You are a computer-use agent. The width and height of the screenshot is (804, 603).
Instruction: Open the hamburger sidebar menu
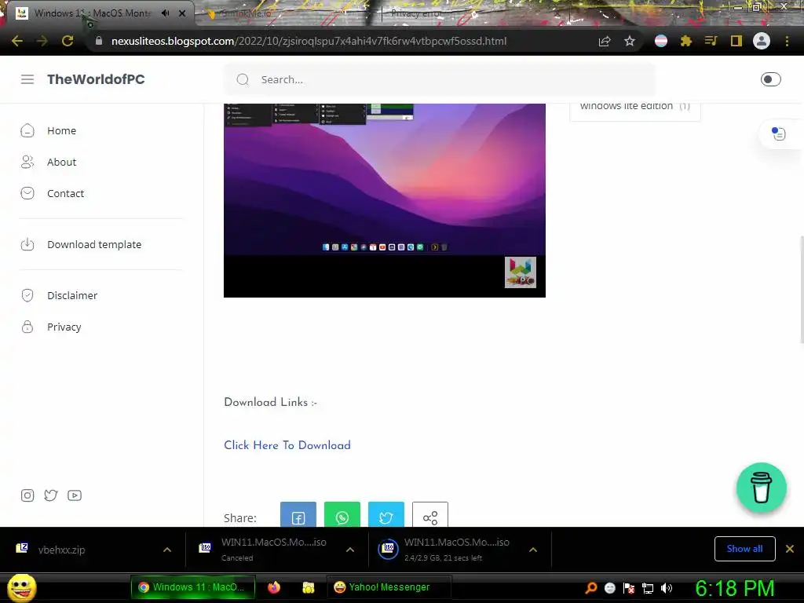tap(27, 79)
